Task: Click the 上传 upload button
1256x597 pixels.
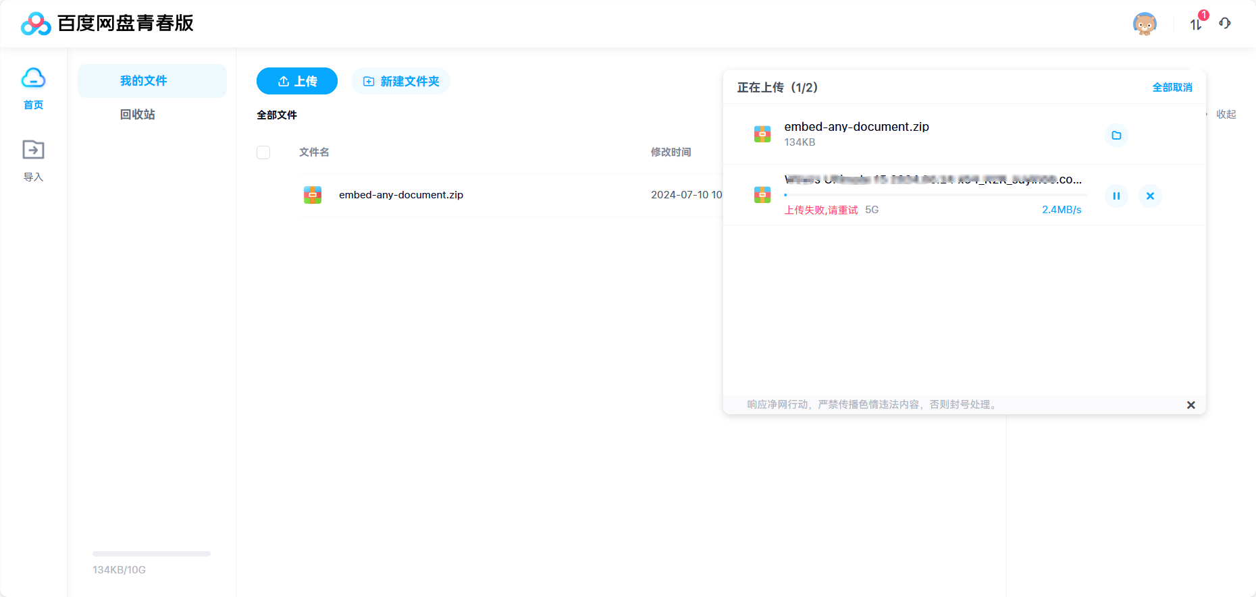Action: point(297,81)
